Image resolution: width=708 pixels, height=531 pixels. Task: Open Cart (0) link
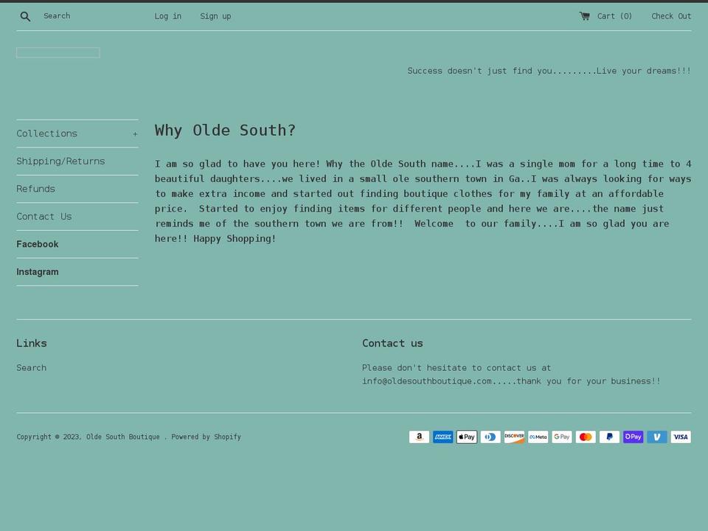[x=614, y=16]
